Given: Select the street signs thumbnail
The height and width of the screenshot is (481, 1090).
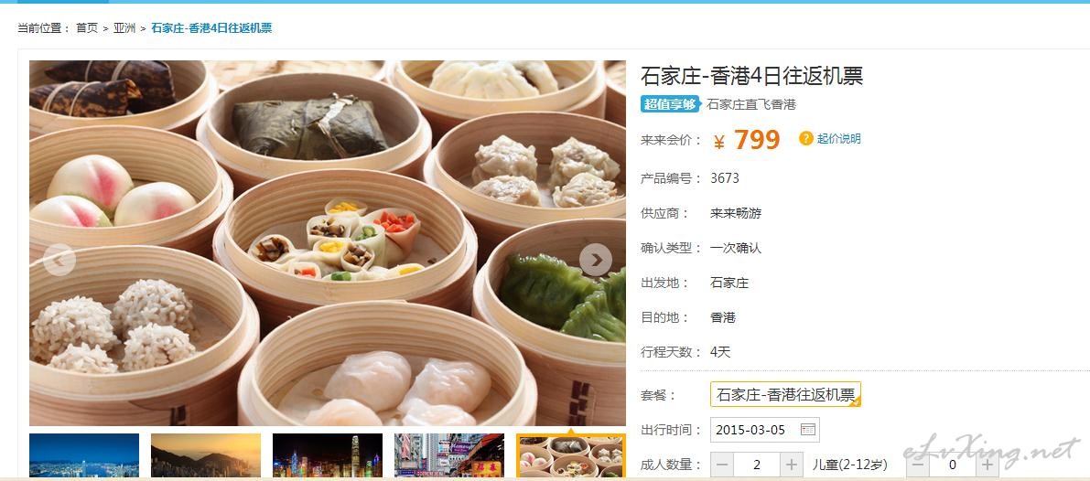Looking at the screenshot, I should 449,455.
